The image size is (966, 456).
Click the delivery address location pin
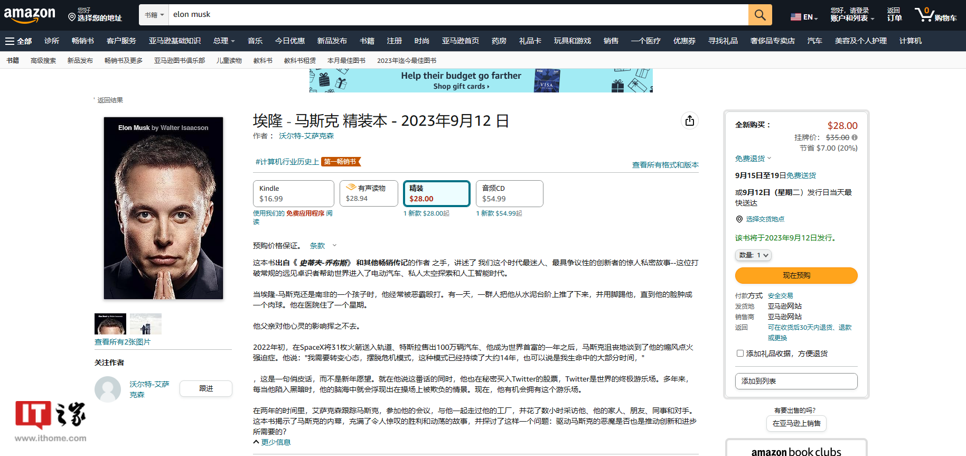tap(72, 17)
